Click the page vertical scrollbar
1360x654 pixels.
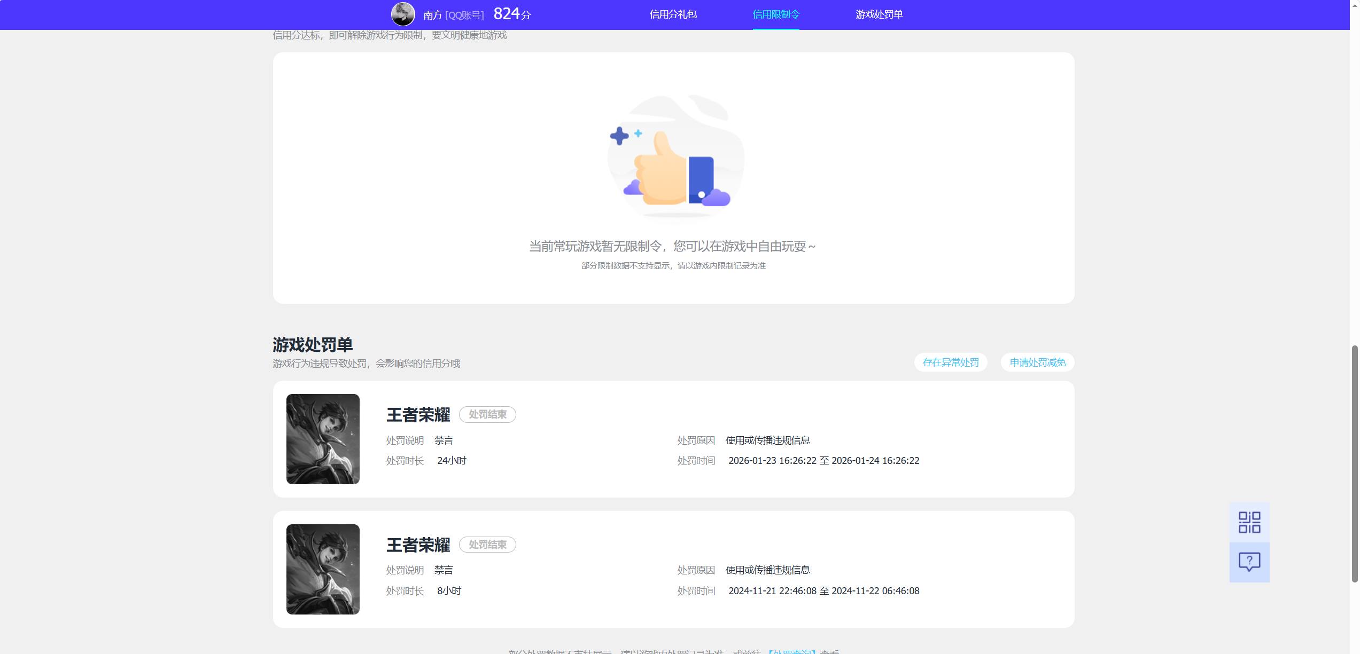pos(1355,463)
